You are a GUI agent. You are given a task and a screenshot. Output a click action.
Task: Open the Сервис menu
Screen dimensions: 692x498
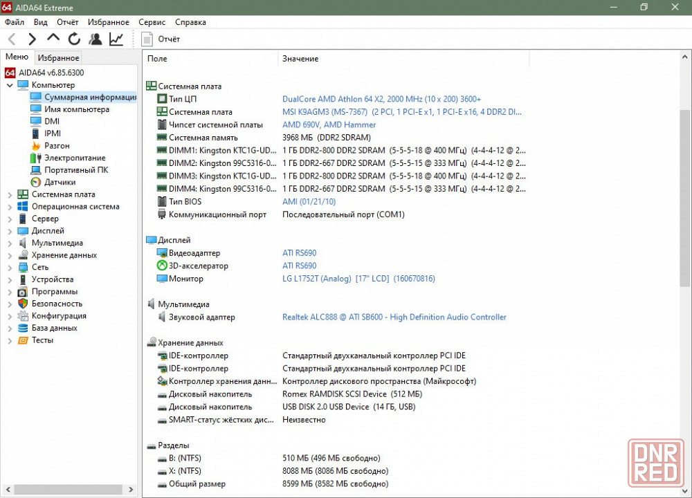point(152,22)
